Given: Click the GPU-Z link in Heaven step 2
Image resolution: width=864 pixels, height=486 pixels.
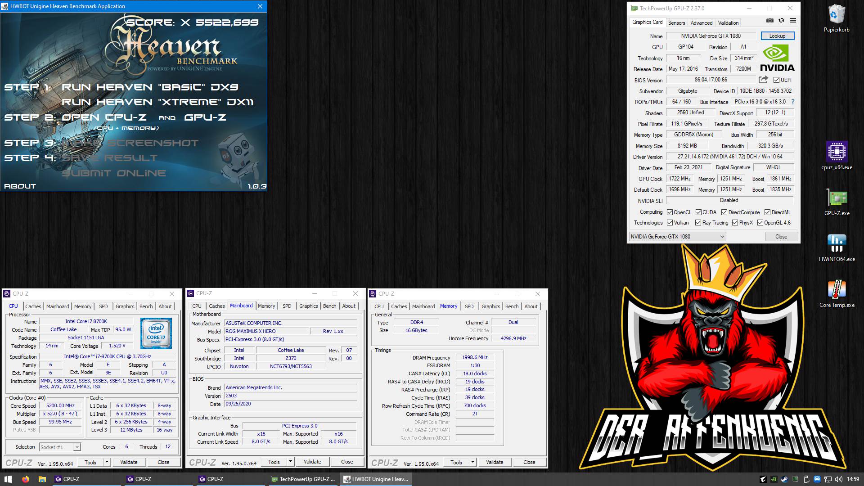Looking at the screenshot, I should coord(205,117).
